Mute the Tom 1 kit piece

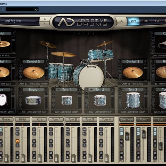point(54,103)
